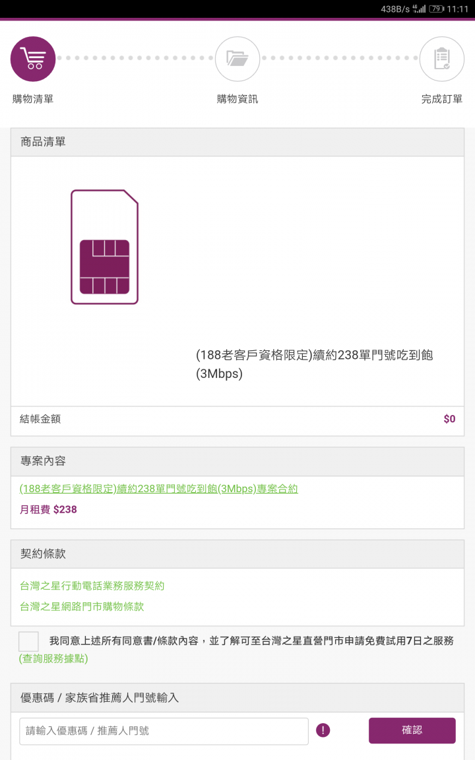Click the 商品清單 section header
Image resolution: width=475 pixels, height=760 pixels.
click(237, 142)
